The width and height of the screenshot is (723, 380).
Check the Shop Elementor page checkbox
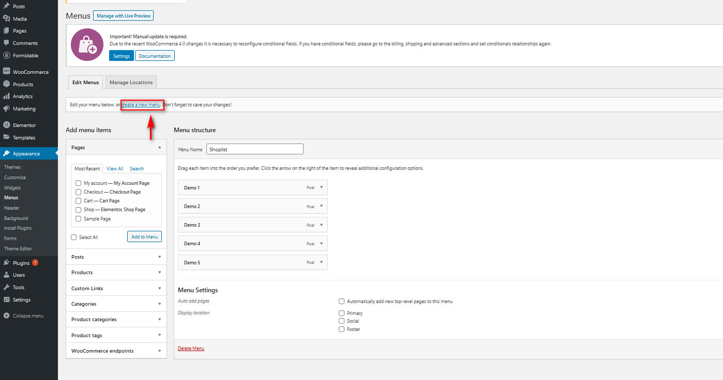tap(78, 210)
